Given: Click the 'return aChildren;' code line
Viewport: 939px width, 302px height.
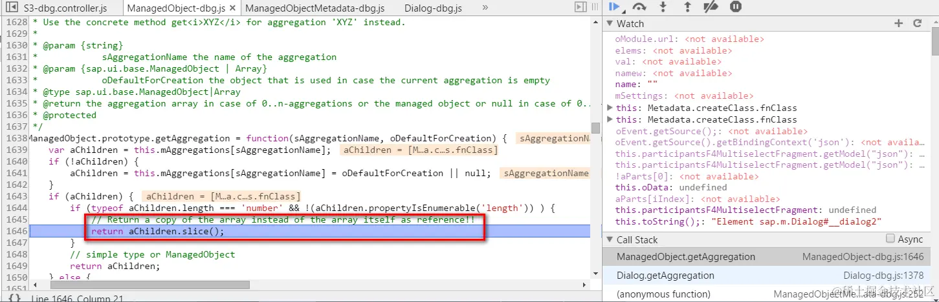Looking at the screenshot, I should [x=115, y=266].
